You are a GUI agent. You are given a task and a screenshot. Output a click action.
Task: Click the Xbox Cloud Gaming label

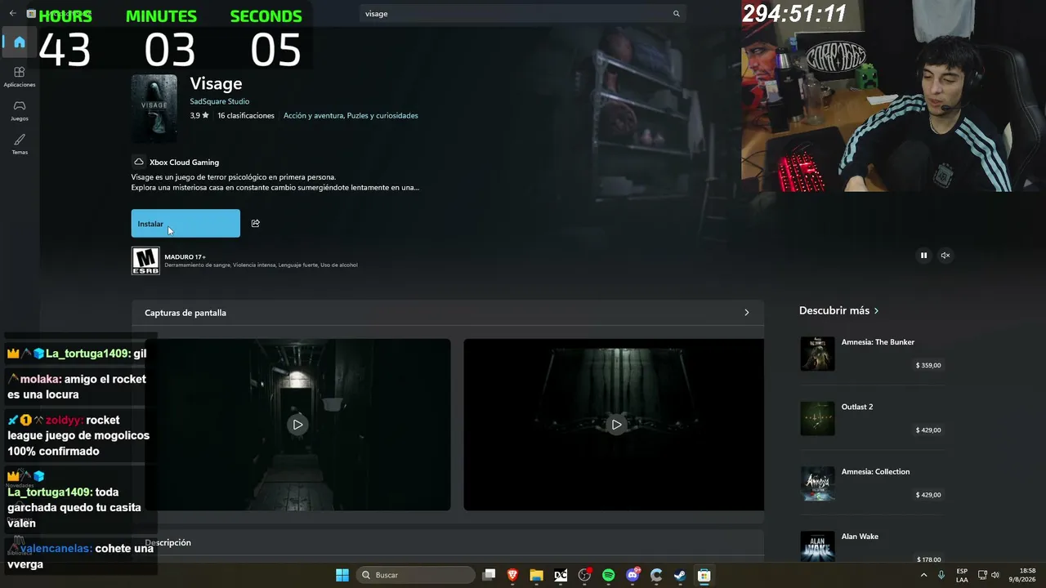pyautogui.click(x=184, y=163)
